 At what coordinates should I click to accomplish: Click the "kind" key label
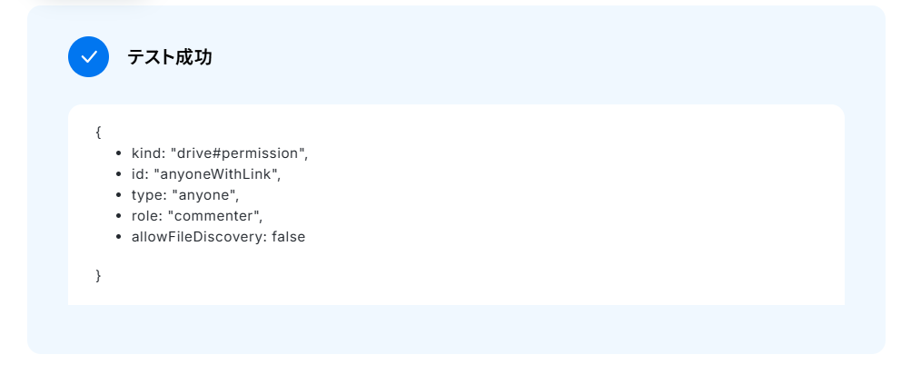(148, 153)
